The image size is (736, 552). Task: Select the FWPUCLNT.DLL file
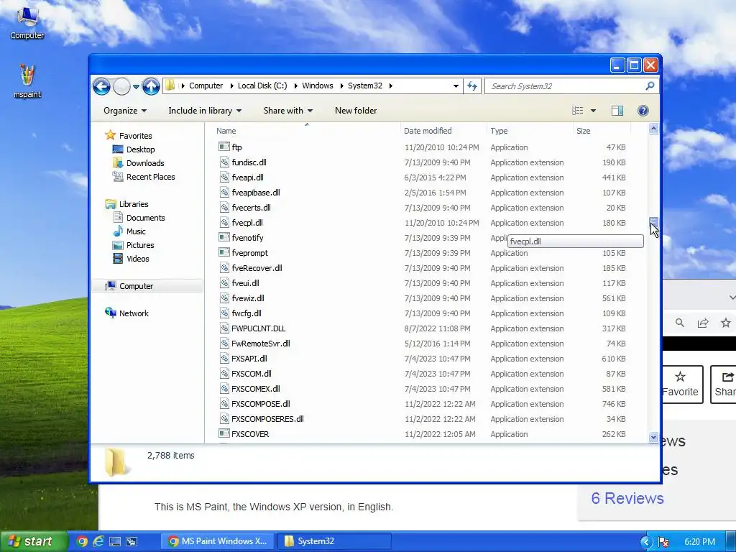point(258,328)
